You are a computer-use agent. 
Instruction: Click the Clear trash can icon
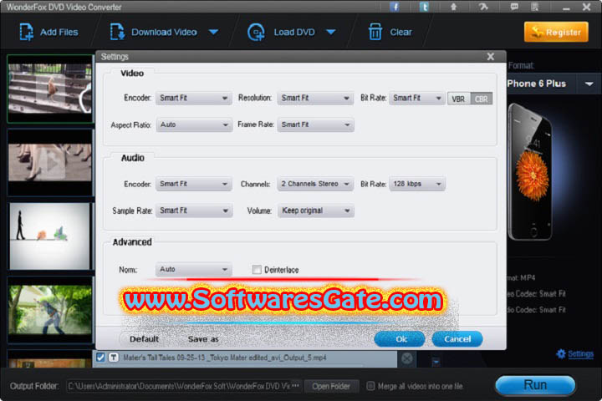pyautogui.click(x=375, y=32)
